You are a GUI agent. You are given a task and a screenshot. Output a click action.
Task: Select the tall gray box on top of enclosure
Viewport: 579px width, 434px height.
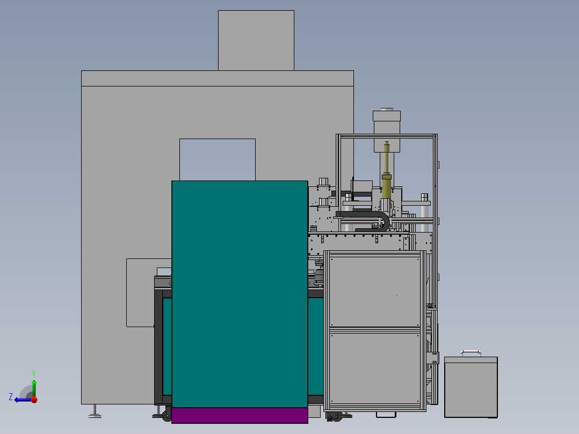pyautogui.click(x=256, y=40)
